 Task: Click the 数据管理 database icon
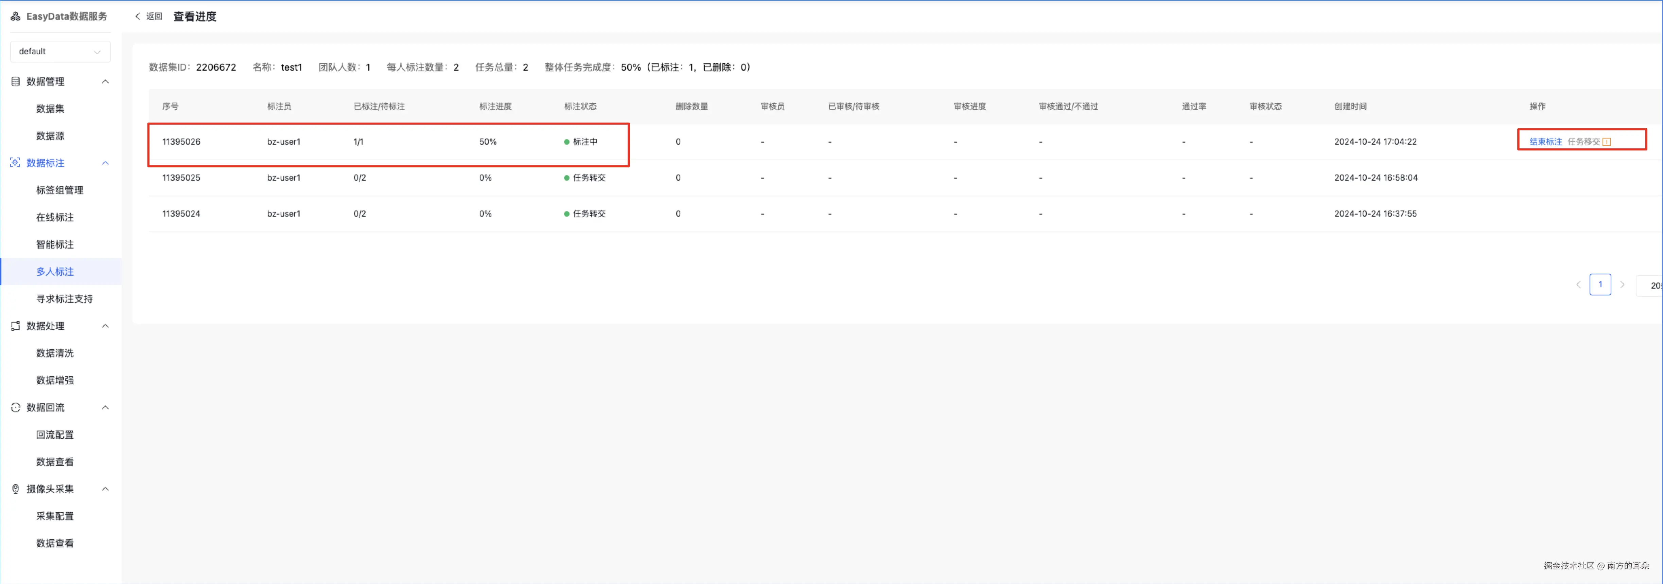pos(16,81)
